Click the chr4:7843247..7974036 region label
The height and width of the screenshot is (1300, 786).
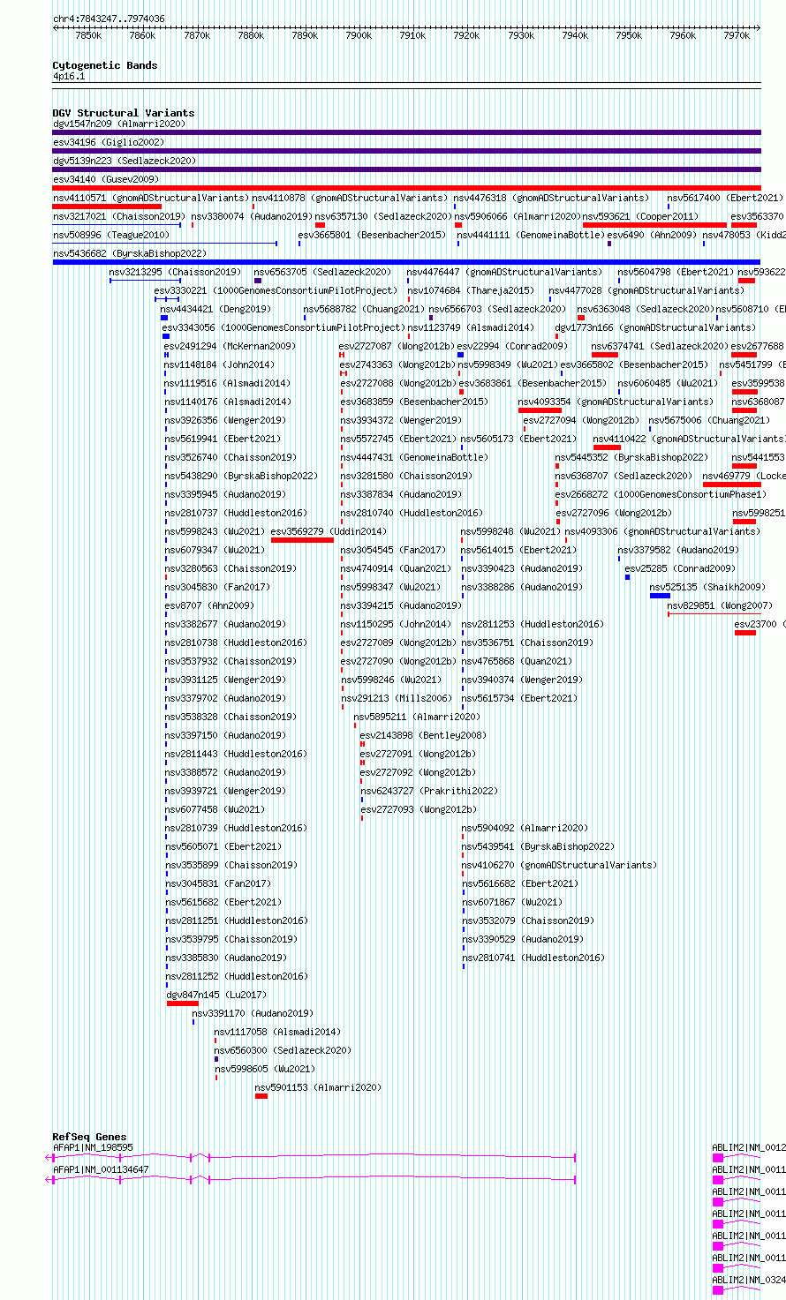109,19
